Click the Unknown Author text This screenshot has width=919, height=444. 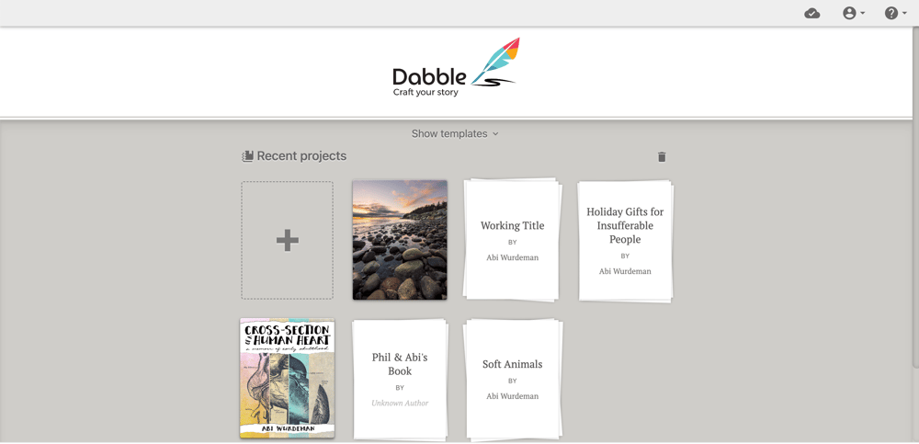pyautogui.click(x=400, y=403)
